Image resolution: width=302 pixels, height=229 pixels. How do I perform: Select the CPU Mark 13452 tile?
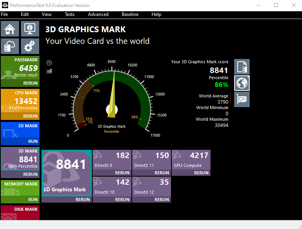click(x=20, y=101)
